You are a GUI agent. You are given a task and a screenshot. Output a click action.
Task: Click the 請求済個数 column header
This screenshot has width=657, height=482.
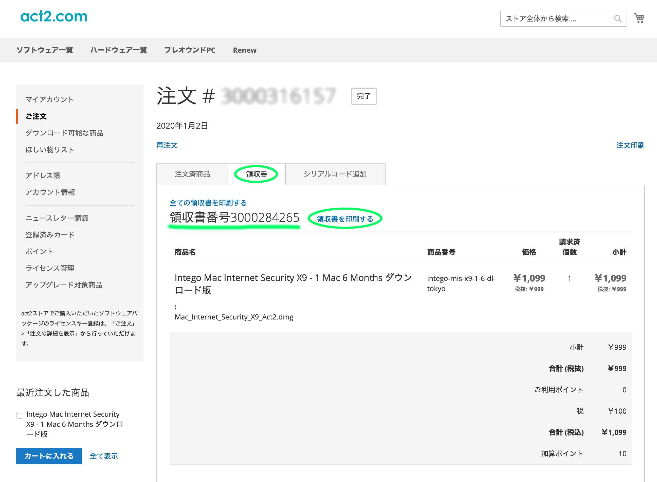(569, 247)
